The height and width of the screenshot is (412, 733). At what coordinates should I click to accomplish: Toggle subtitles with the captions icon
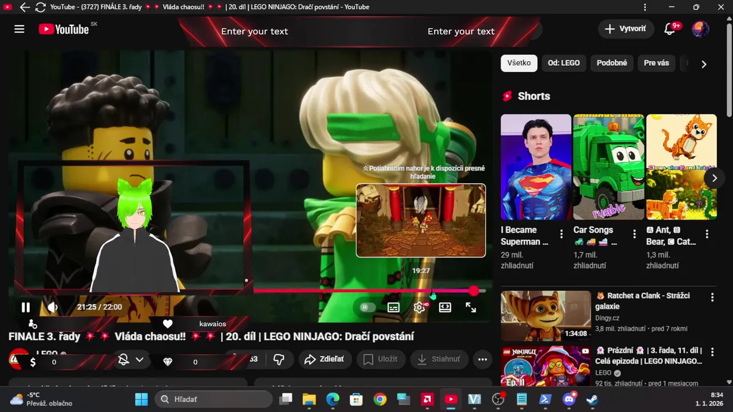393,307
